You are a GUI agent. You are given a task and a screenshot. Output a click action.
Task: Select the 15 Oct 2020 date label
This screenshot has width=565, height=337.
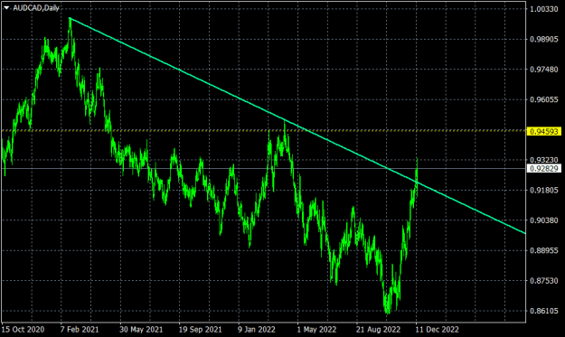24,330
